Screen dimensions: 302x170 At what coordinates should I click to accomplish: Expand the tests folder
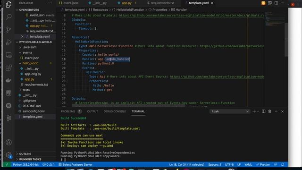point(26,90)
